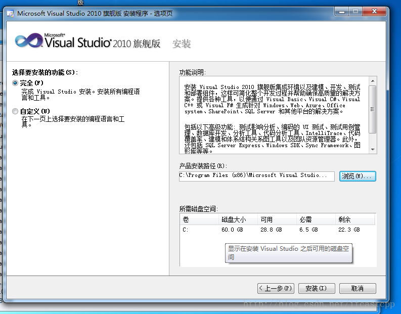Click the 可用 column header
This screenshot has width=401, height=314.
point(277,219)
